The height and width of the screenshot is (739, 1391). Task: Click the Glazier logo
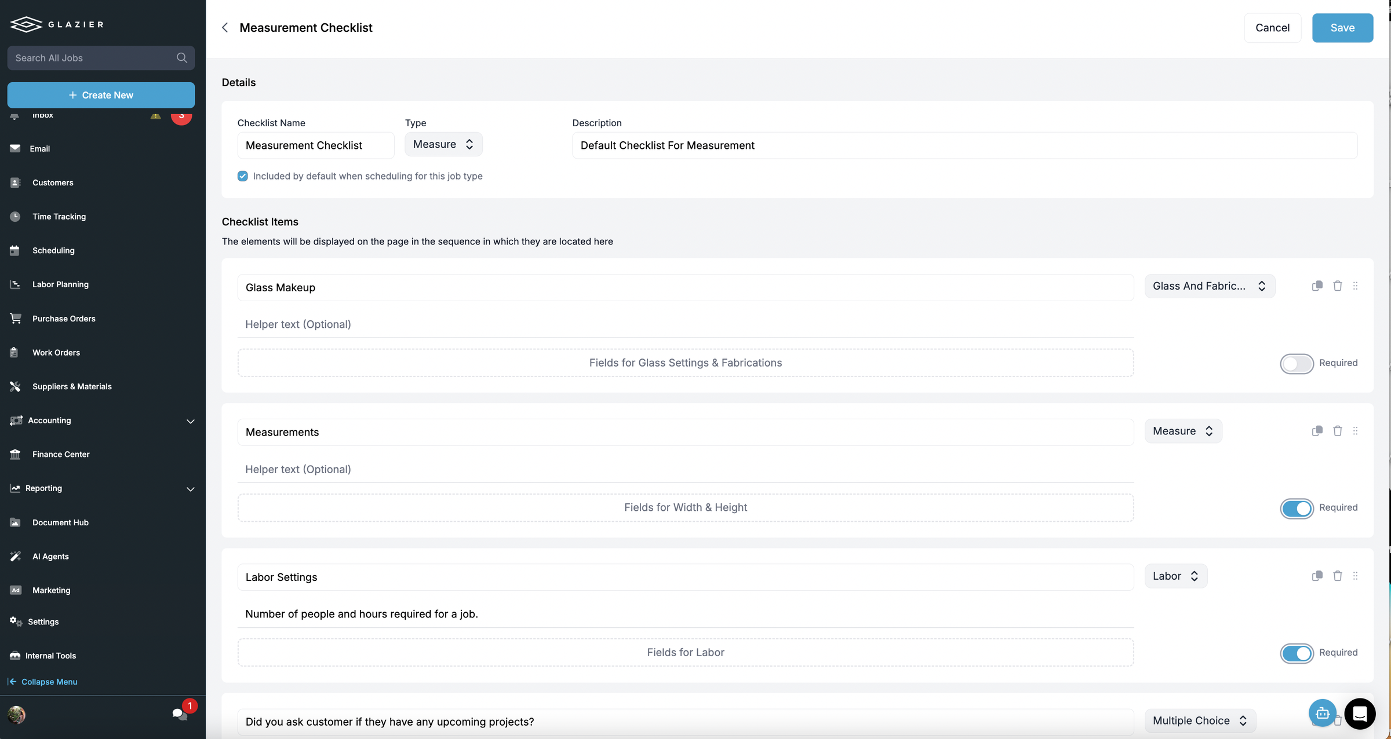[x=57, y=24]
